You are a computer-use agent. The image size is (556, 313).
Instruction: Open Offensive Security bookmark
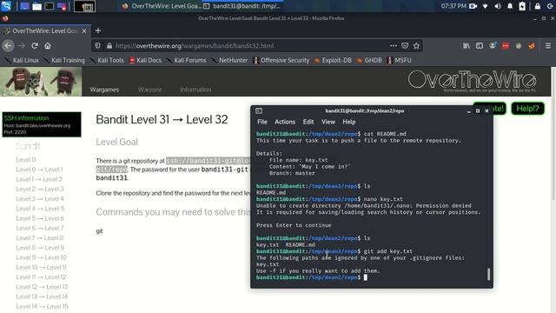coord(281,60)
